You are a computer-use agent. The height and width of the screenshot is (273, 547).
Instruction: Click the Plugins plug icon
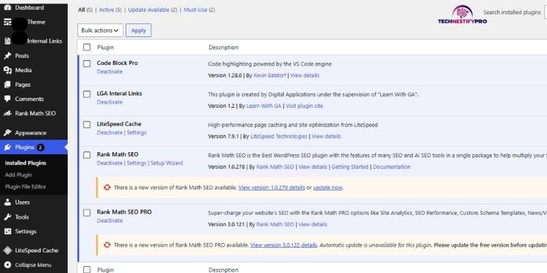(8, 147)
